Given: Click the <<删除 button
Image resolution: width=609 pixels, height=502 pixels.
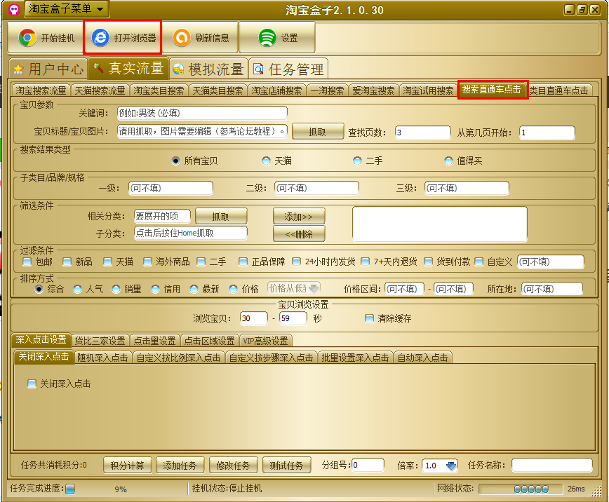Looking at the screenshot, I should pyautogui.click(x=299, y=234).
